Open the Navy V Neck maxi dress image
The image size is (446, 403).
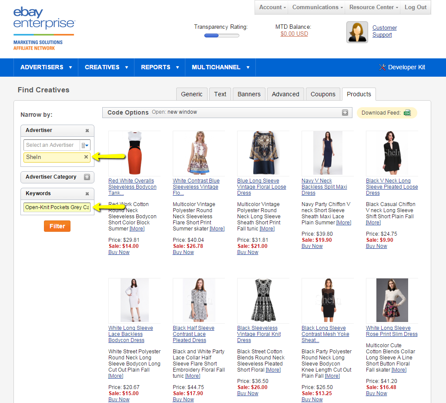click(x=328, y=153)
